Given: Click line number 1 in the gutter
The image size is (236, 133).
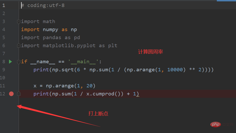Looking at the screenshot, I should point(4,5).
